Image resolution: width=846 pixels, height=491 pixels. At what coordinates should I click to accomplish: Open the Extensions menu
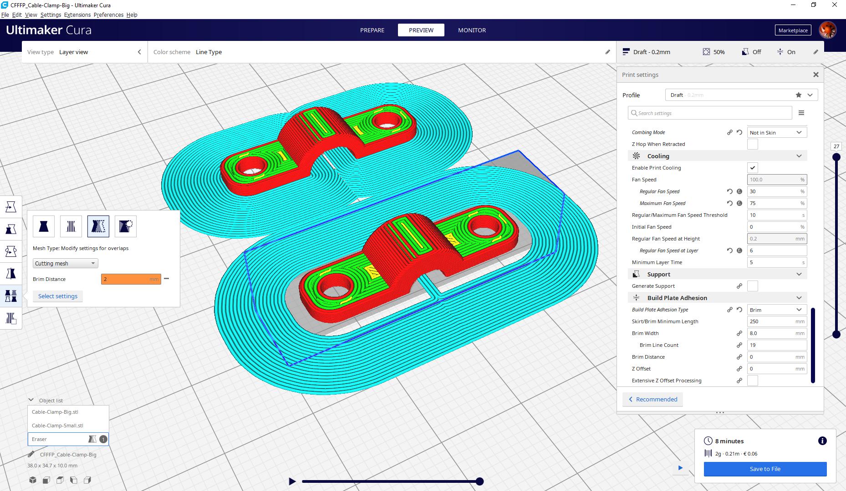pos(77,15)
